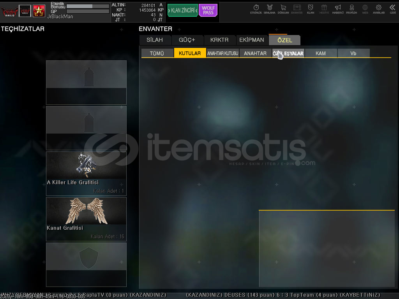
Task: Click the Klan Zinciri button
Action: tap(182, 11)
